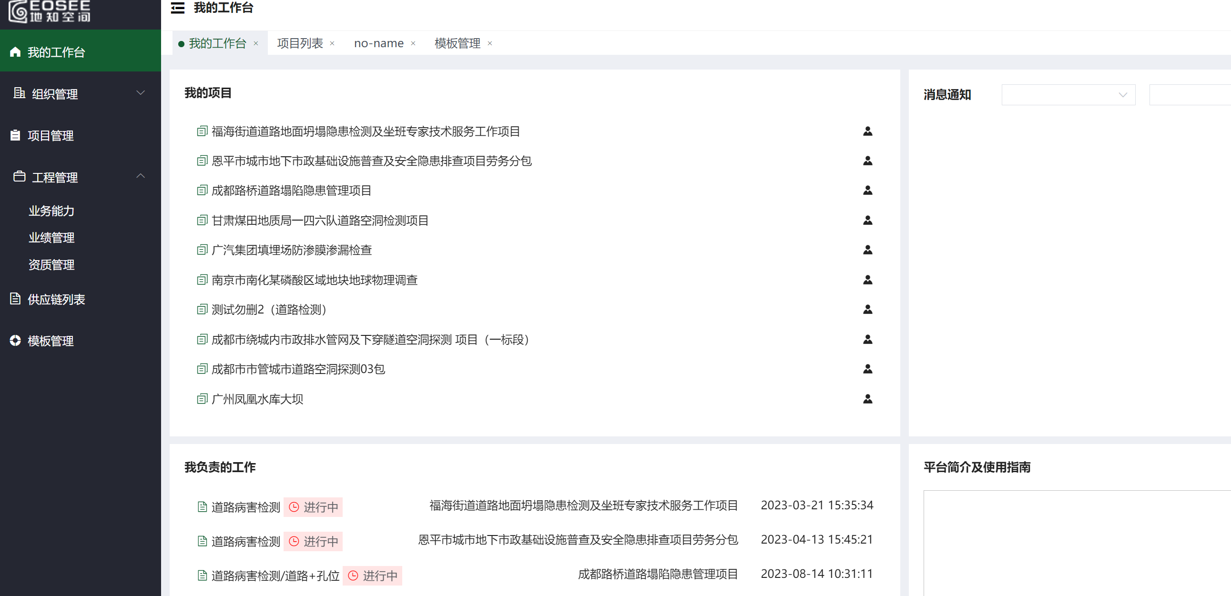This screenshot has height=596, width=1231.
Task: Open 供应链列表 in the sidebar
Action: click(x=80, y=299)
